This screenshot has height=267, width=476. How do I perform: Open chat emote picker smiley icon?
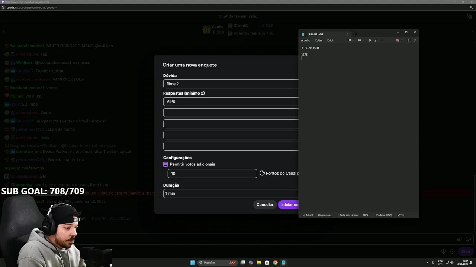coord(468,240)
